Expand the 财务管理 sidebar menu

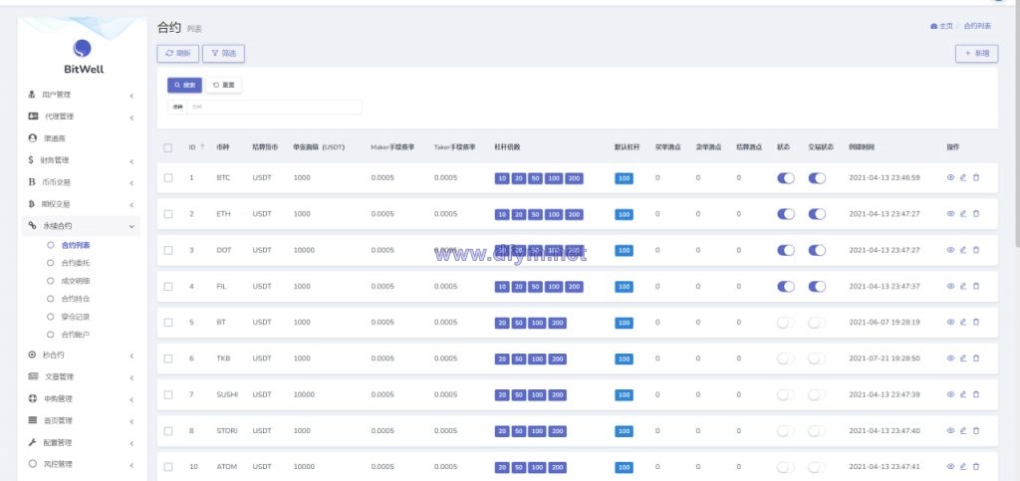(81, 160)
